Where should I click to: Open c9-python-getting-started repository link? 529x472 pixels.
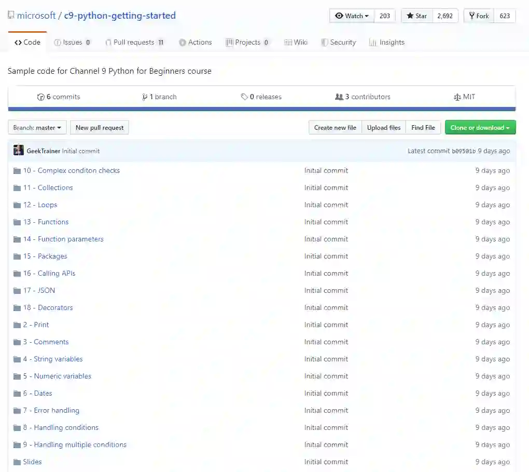point(120,16)
